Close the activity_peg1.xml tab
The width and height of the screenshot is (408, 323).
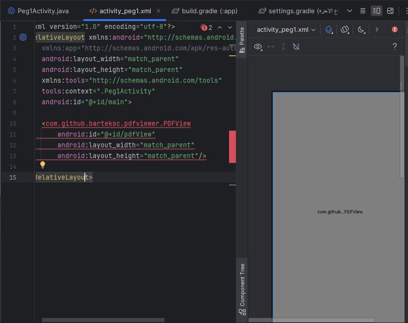pos(158,11)
